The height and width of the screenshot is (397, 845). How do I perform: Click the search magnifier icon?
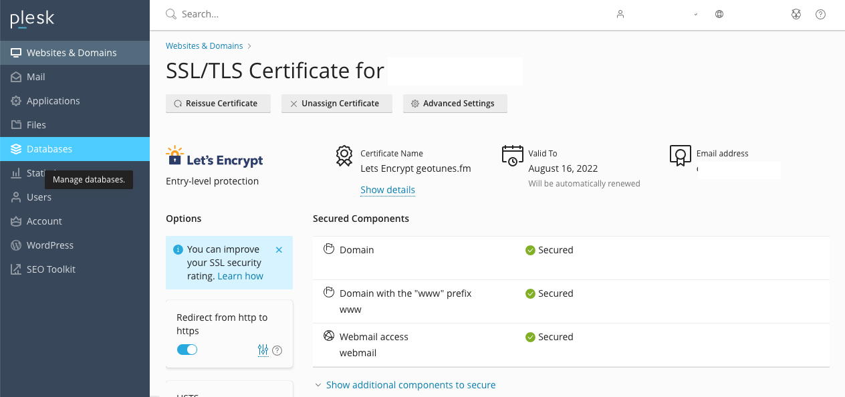coord(171,14)
